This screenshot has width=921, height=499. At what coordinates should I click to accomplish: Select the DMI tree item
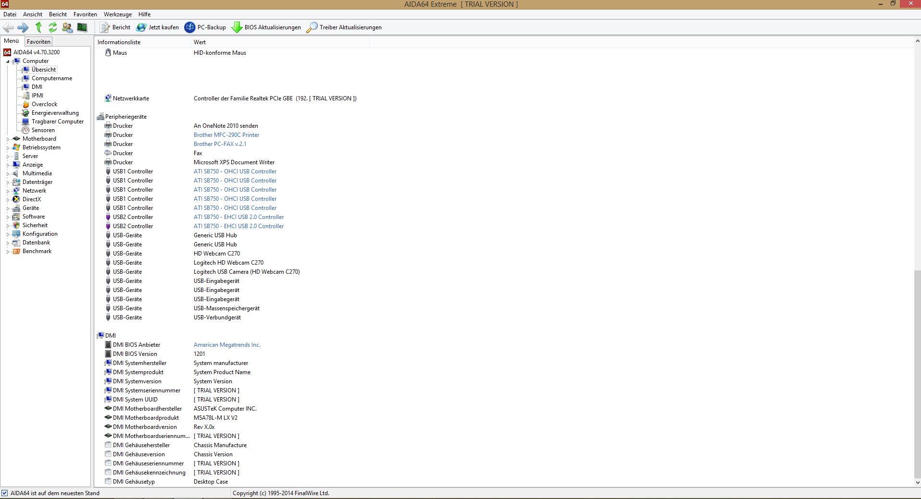37,87
